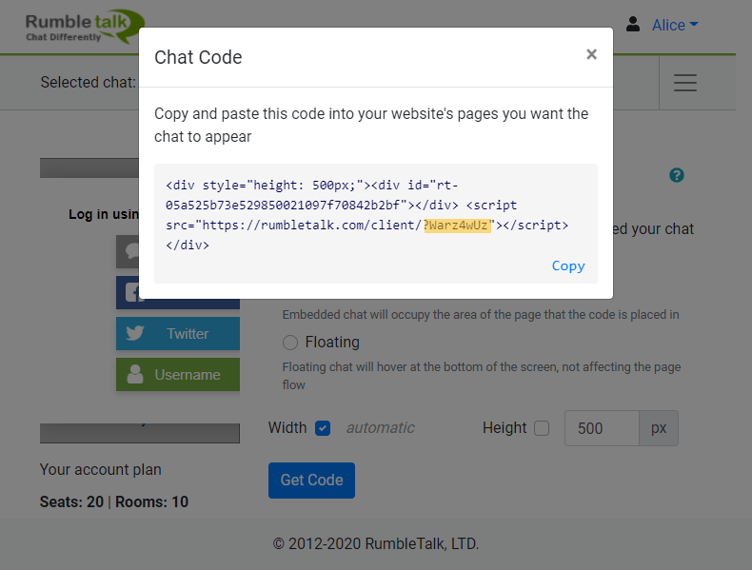This screenshot has height=570, width=752.
Task: Click the Facebook login icon
Action: tap(127, 293)
